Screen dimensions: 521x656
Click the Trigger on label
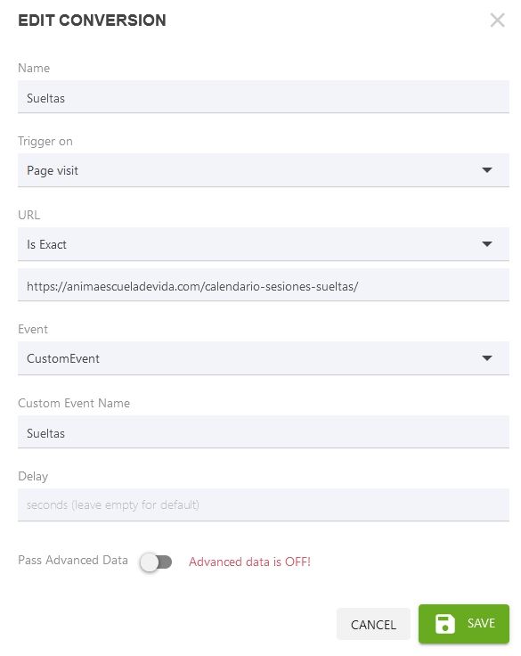click(45, 142)
